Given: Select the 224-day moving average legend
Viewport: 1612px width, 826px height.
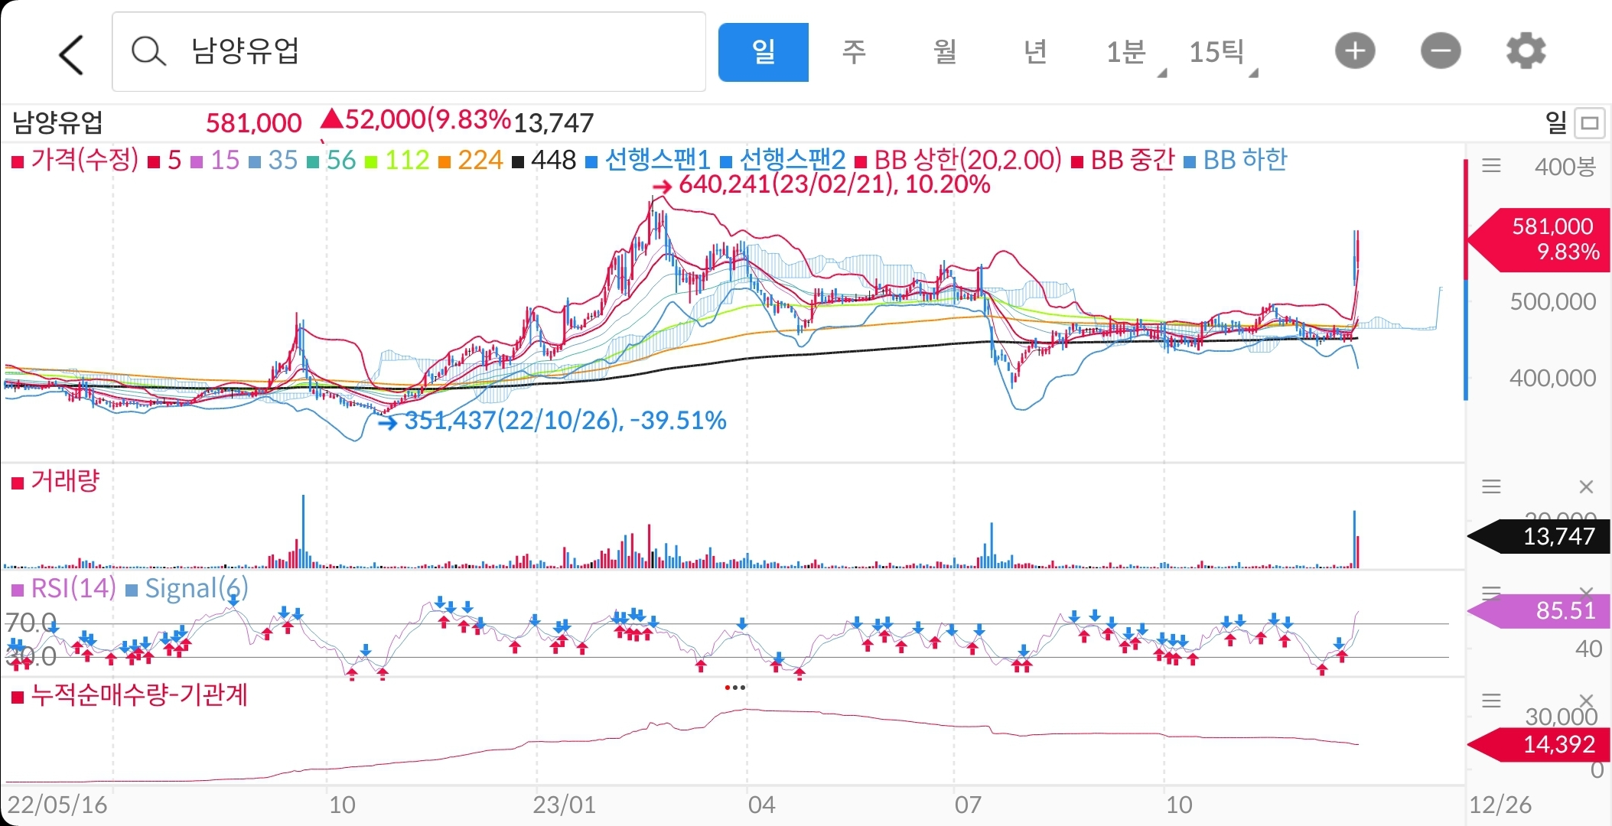Looking at the screenshot, I should coord(471,160).
